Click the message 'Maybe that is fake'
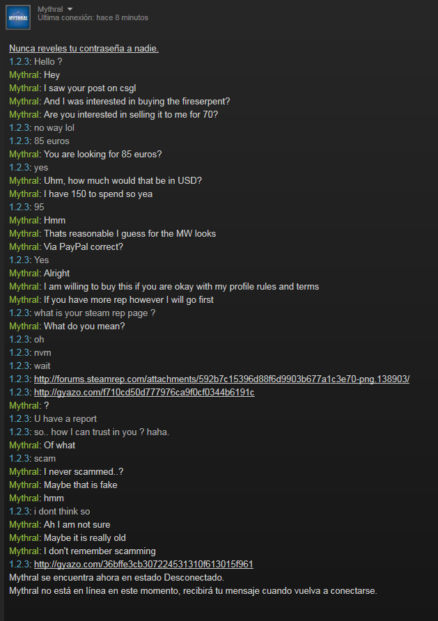This screenshot has height=621, width=438. click(x=80, y=485)
